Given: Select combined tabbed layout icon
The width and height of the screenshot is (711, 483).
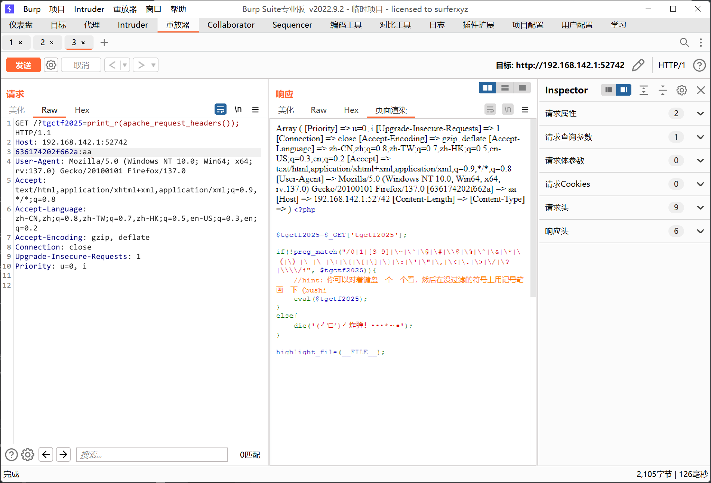Looking at the screenshot, I should click(522, 88).
